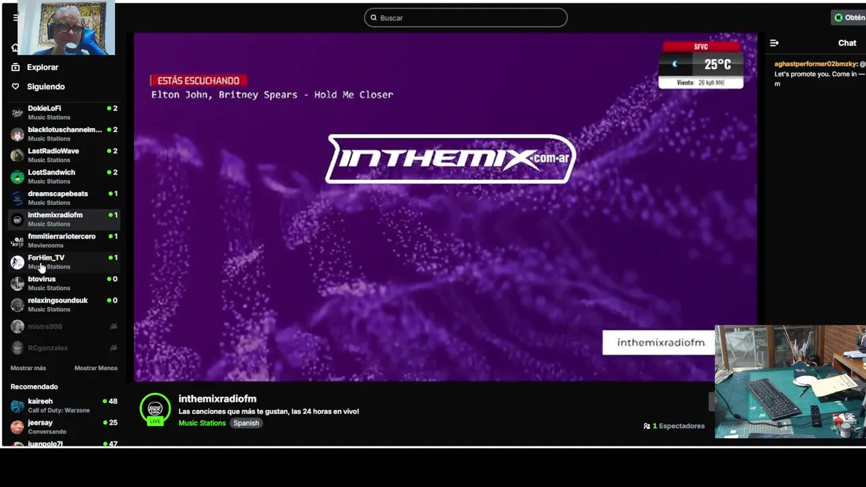Open the ForHim_TV channel

(64, 262)
